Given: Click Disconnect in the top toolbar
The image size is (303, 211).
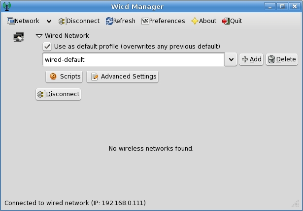Looking at the screenshot, I should [79, 21].
